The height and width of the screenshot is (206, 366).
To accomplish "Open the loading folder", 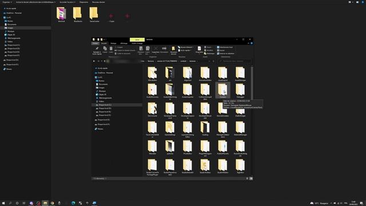I will click(x=205, y=128).
